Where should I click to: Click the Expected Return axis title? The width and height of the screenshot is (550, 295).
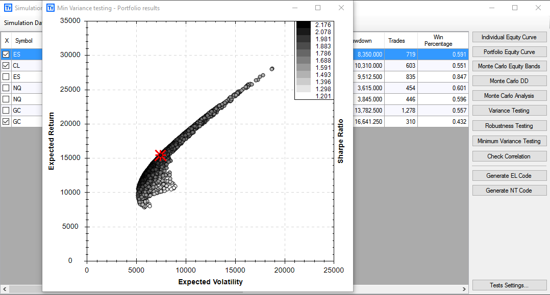pos(51,141)
